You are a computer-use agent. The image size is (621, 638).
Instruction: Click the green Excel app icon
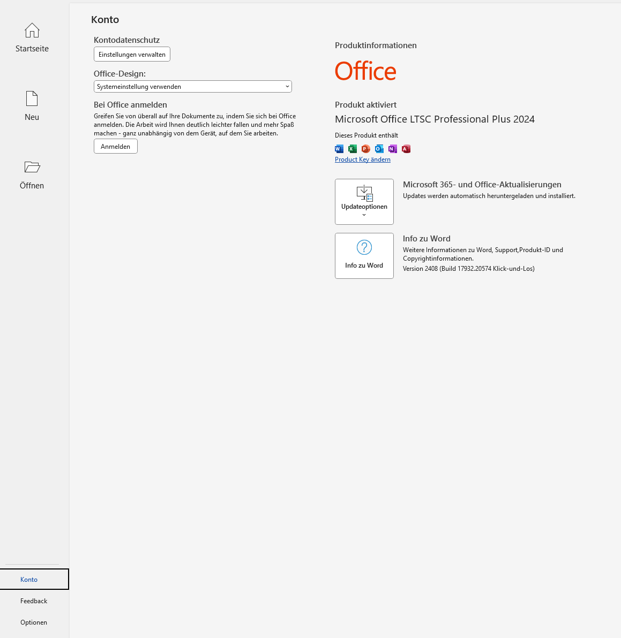(353, 149)
